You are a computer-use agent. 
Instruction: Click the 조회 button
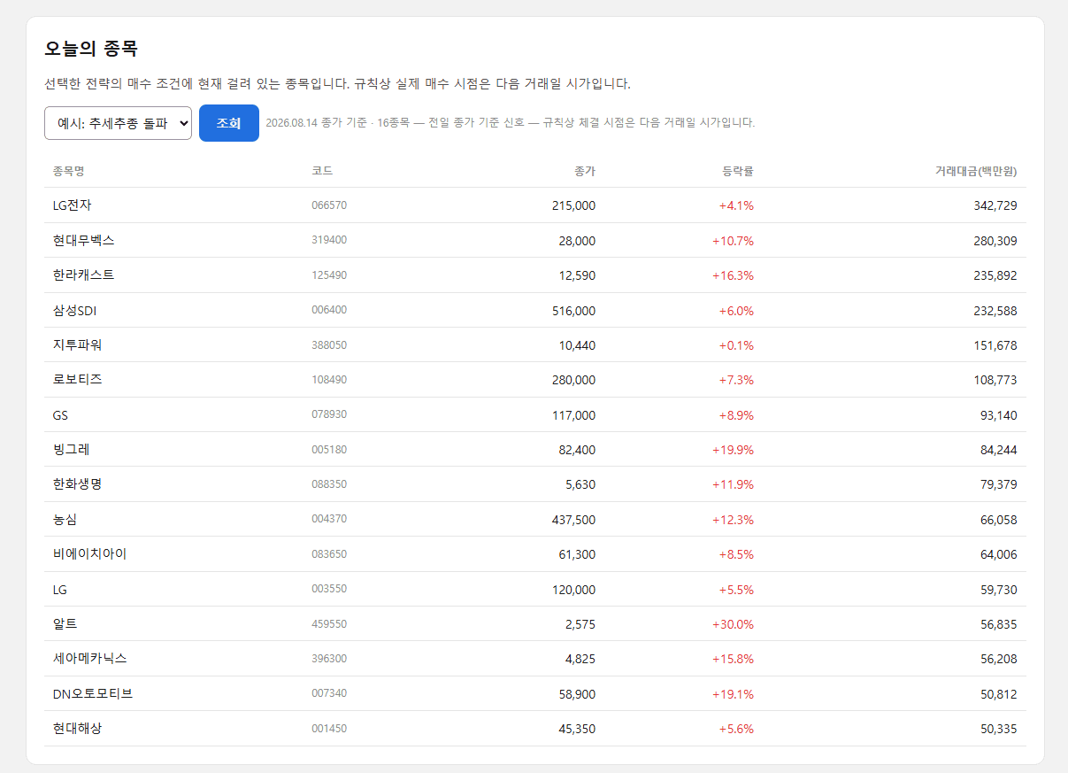[x=229, y=123]
